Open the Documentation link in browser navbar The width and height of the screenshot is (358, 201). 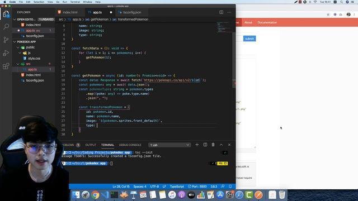coord(267,22)
